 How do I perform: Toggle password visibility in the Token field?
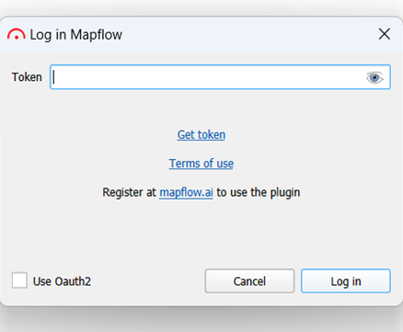point(374,77)
